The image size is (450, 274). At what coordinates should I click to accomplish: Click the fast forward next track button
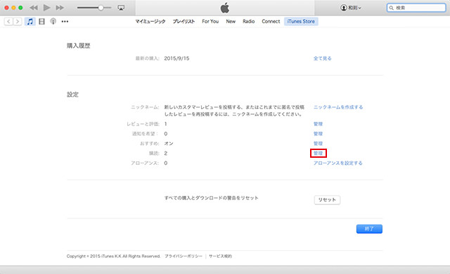click(60, 8)
